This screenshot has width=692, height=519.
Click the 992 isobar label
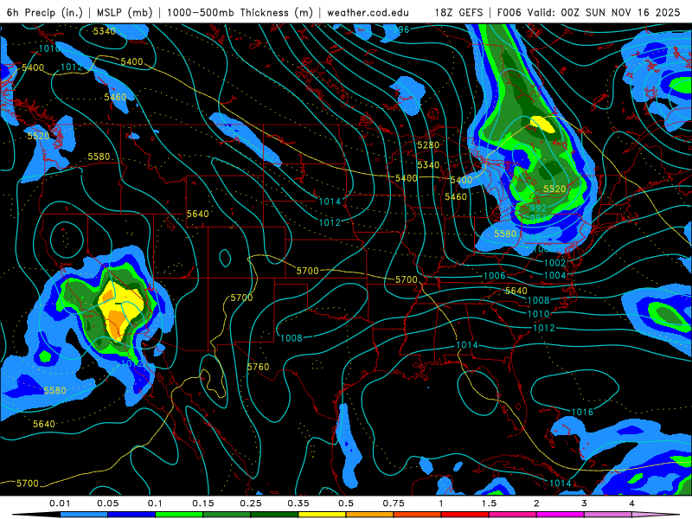pyautogui.click(x=538, y=208)
